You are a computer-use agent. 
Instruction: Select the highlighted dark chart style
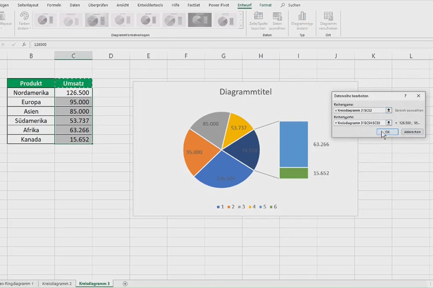coord(199,20)
